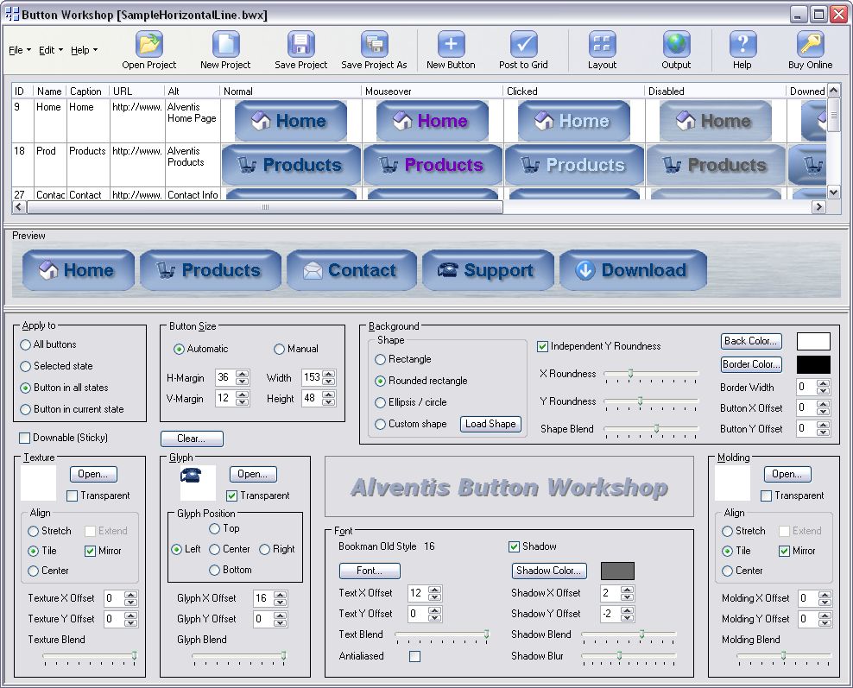The width and height of the screenshot is (853, 688).
Task: Add a New Button from the toolbar
Action: [x=451, y=44]
